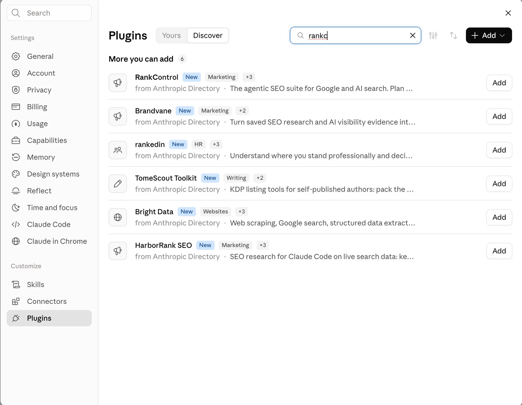The height and width of the screenshot is (405, 522).
Task: Click the plugin search field containing rankc
Action: (x=355, y=35)
